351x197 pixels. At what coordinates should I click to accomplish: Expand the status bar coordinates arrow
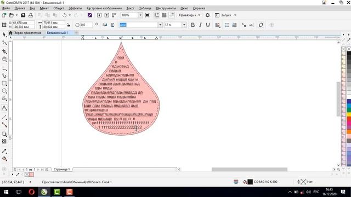coord(30,182)
